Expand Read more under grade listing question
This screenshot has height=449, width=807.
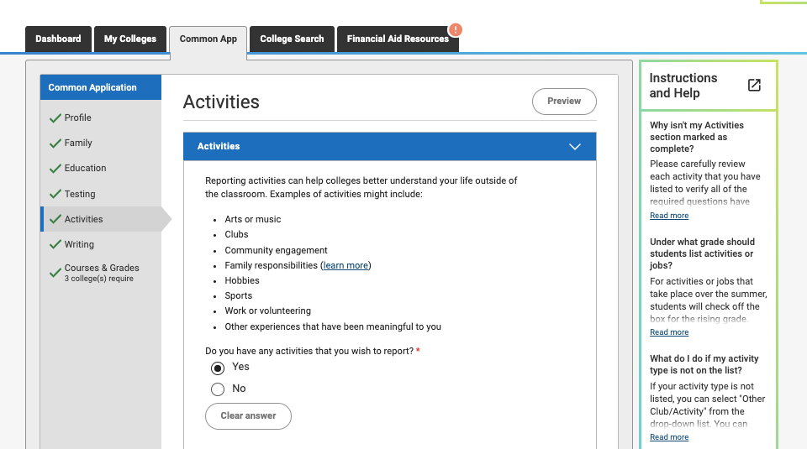point(669,332)
